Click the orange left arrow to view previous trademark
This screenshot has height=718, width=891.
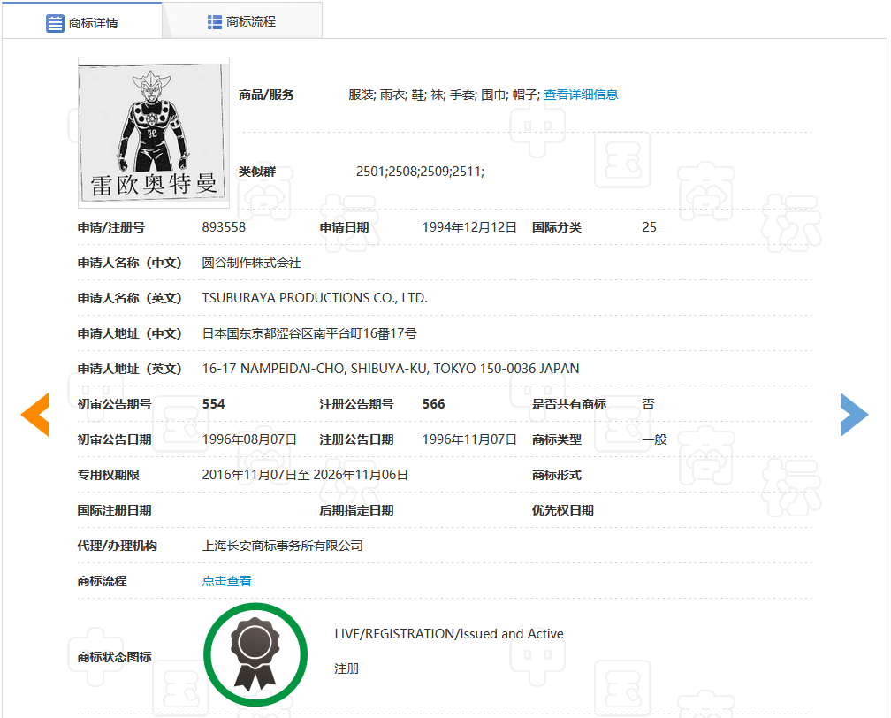click(x=34, y=414)
